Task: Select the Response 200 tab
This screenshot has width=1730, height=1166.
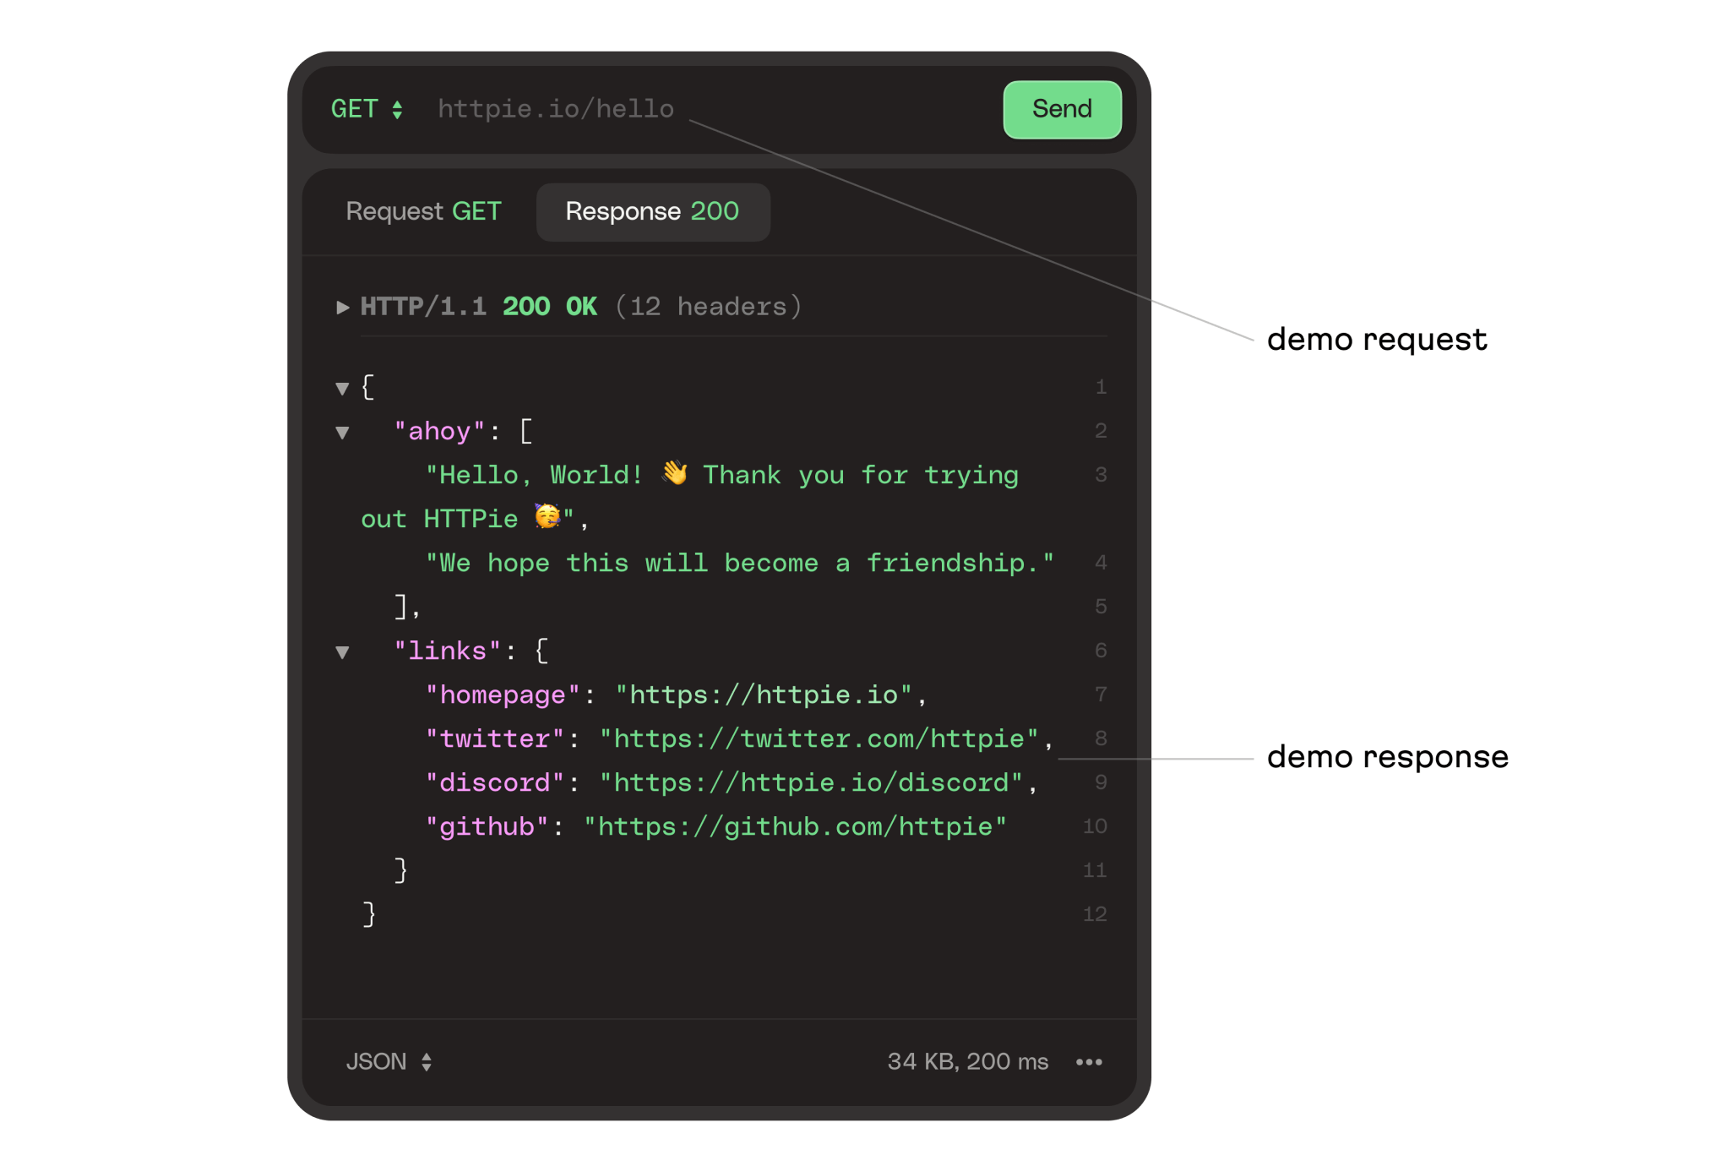Action: pyautogui.click(x=652, y=211)
